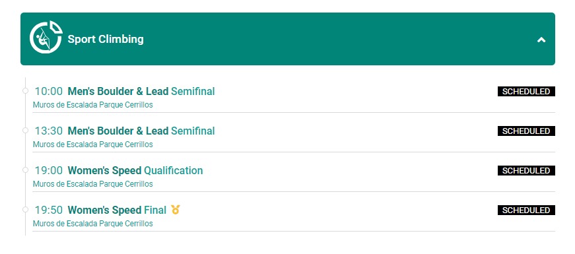Click the Sport Climbing pictogram icon

click(x=46, y=38)
